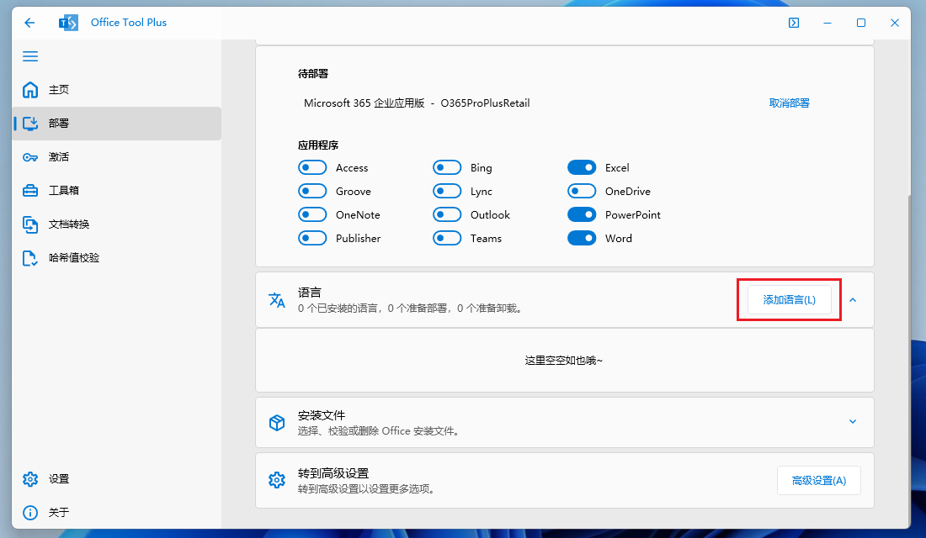The image size is (926, 538).
Task: Enable the Lync toggle
Action: pyautogui.click(x=447, y=191)
